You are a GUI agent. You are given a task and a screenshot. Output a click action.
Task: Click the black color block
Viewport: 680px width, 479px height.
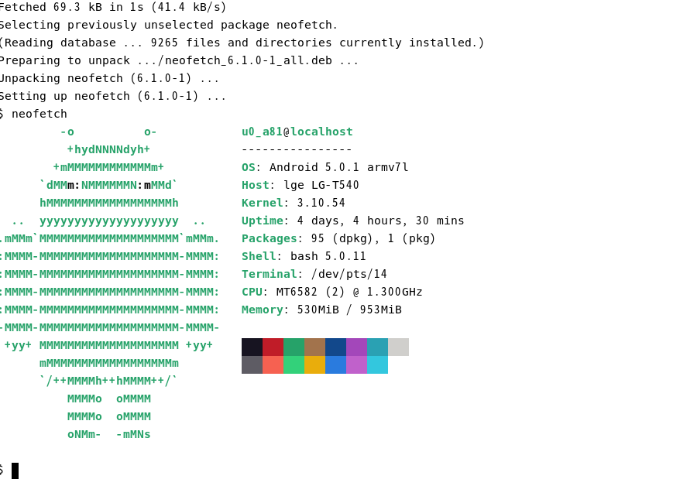click(252, 347)
